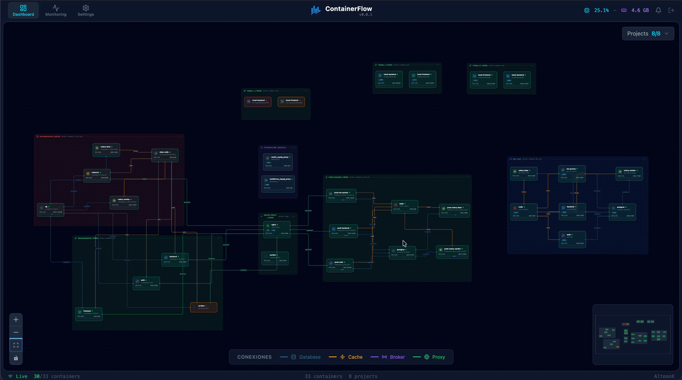Zoom in with the plus button
This screenshot has width=682, height=380.
coord(15,319)
